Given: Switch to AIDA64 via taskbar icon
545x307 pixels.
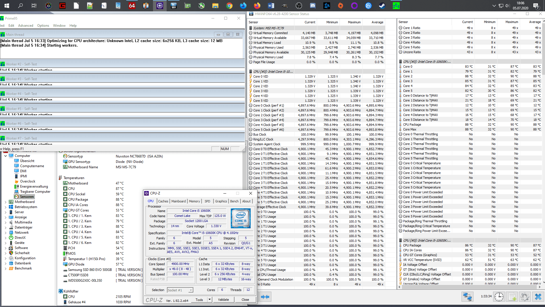Looking at the screenshot, I should (132, 6).
